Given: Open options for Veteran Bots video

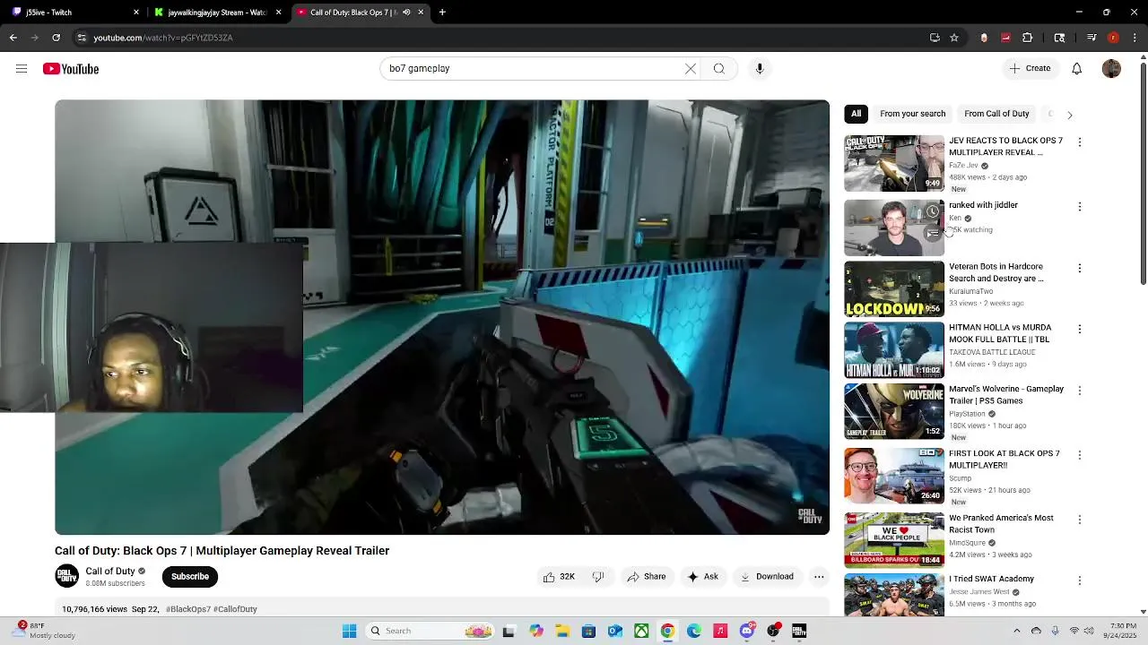Looking at the screenshot, I should coord(1080,269).
